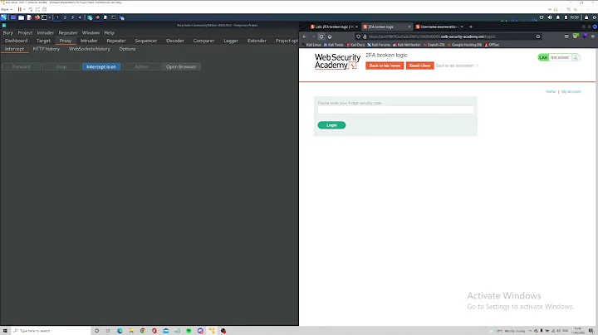This screenshot has width=598, height=335.
Task: Bookmark this page with the star icon
Action: tap(538, 36)
